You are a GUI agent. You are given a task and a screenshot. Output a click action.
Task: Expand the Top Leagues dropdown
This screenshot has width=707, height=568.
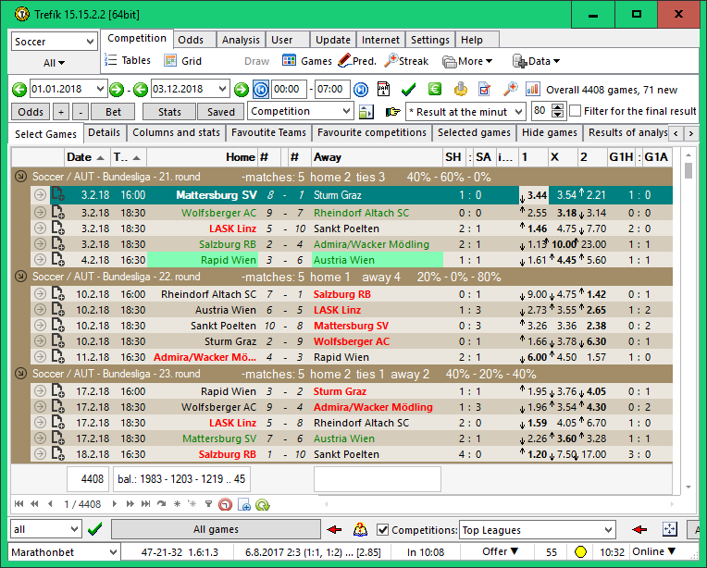607,530
